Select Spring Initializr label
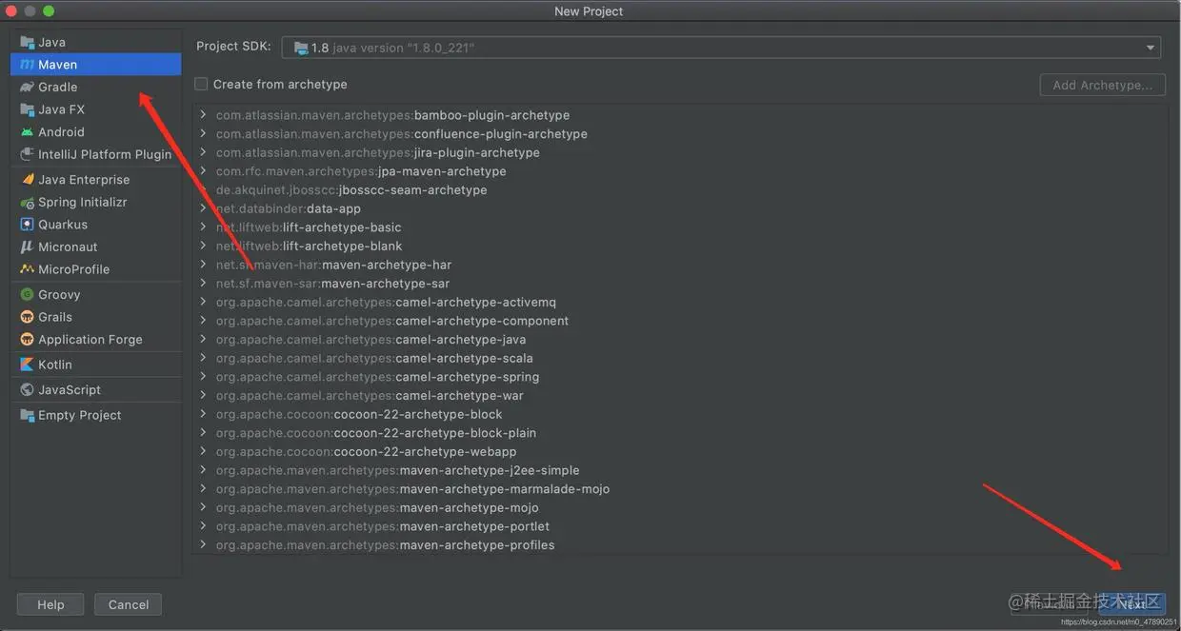This screenshot has width=1181, height=631. (x=83, y=203)
